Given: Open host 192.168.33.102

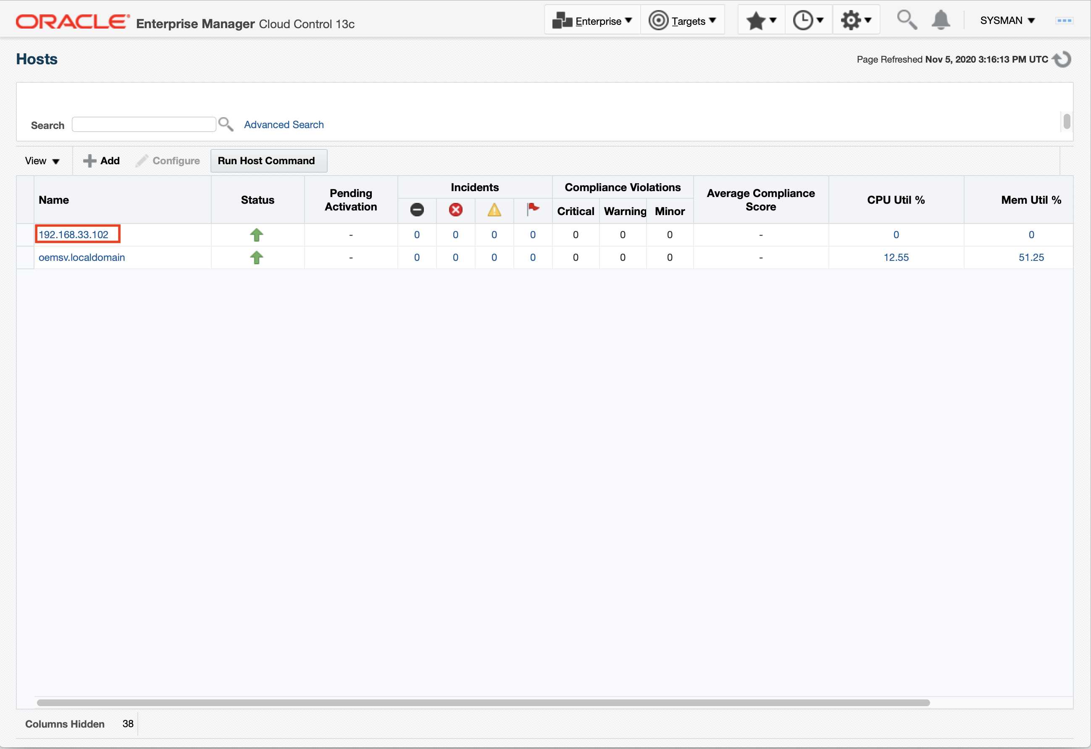Looking at the screenshot, I should pos(73,235).
